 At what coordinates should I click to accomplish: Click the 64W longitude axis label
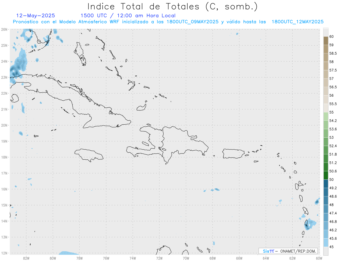(266, 258)
